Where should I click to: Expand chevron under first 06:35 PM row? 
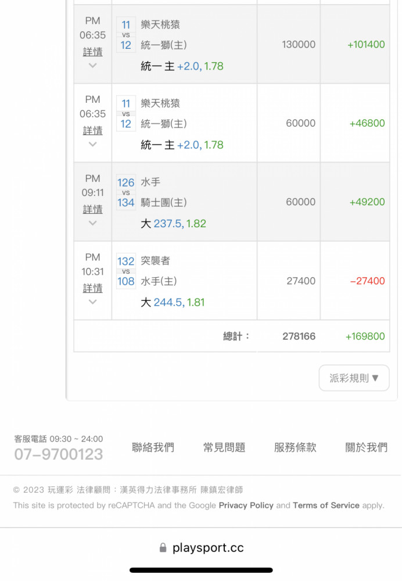[92, 66]
